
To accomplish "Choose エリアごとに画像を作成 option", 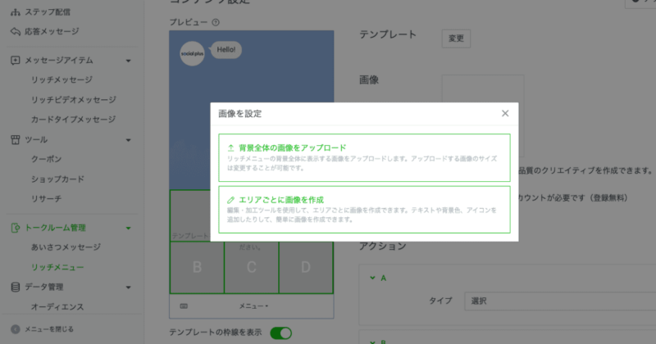I will (x=364, y=210).
